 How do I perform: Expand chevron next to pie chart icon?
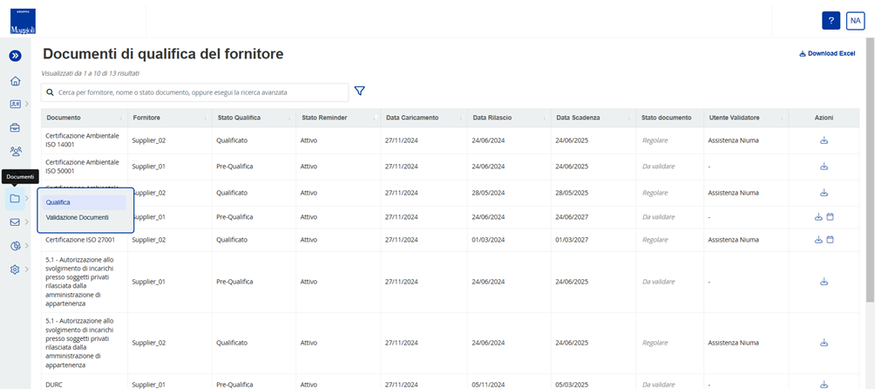click(26, 246)
